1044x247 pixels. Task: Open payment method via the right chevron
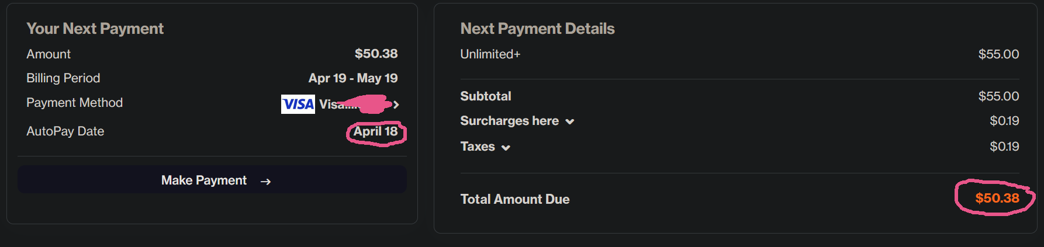point(396,105)
